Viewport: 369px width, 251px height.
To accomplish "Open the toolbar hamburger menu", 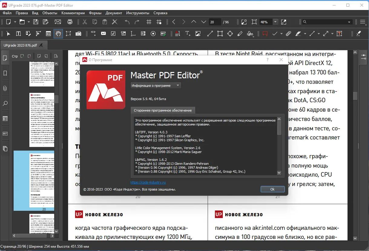I will 363,22.
